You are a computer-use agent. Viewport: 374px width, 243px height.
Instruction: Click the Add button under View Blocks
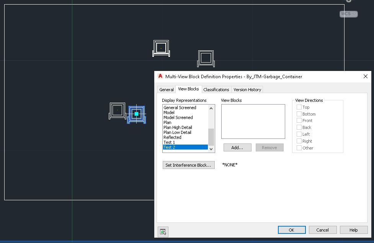(237, 147)
